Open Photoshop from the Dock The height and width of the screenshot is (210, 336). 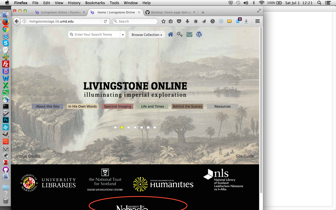(6, 120)
